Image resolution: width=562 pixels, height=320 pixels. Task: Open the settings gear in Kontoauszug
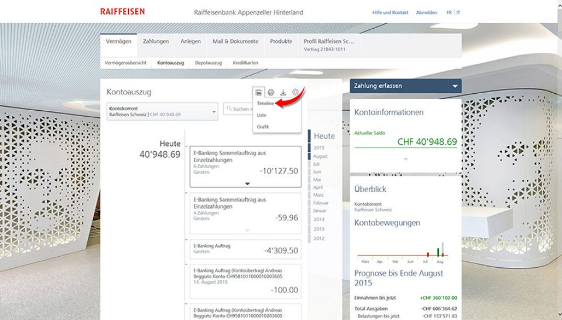[296, 92]
